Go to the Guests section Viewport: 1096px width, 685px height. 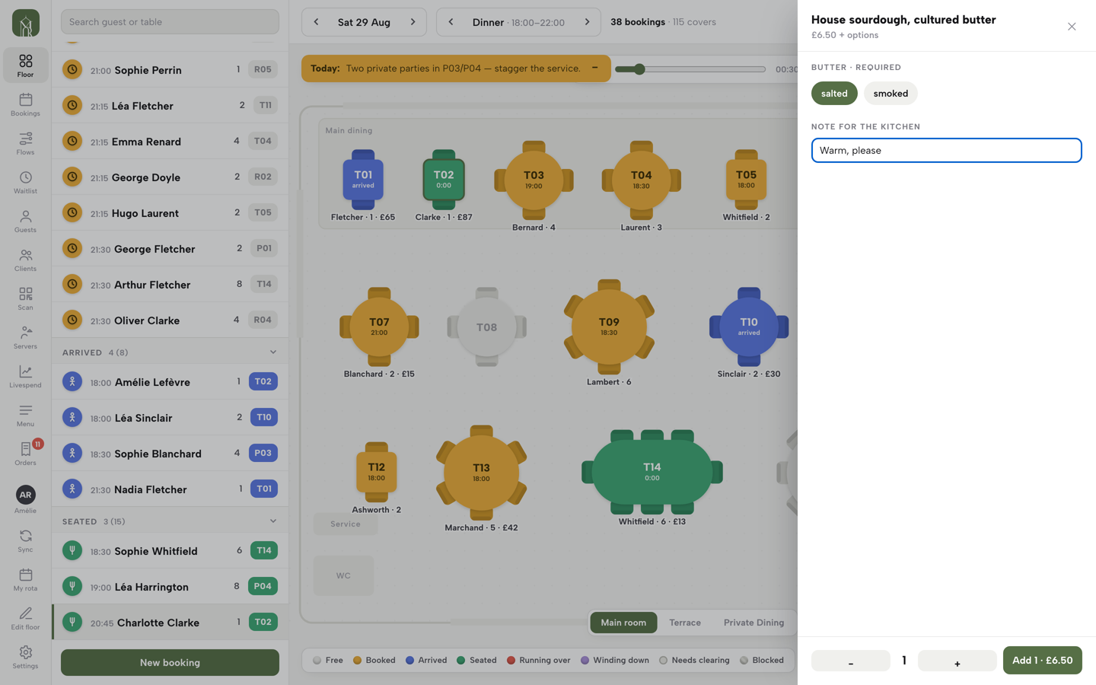(25, 221)
